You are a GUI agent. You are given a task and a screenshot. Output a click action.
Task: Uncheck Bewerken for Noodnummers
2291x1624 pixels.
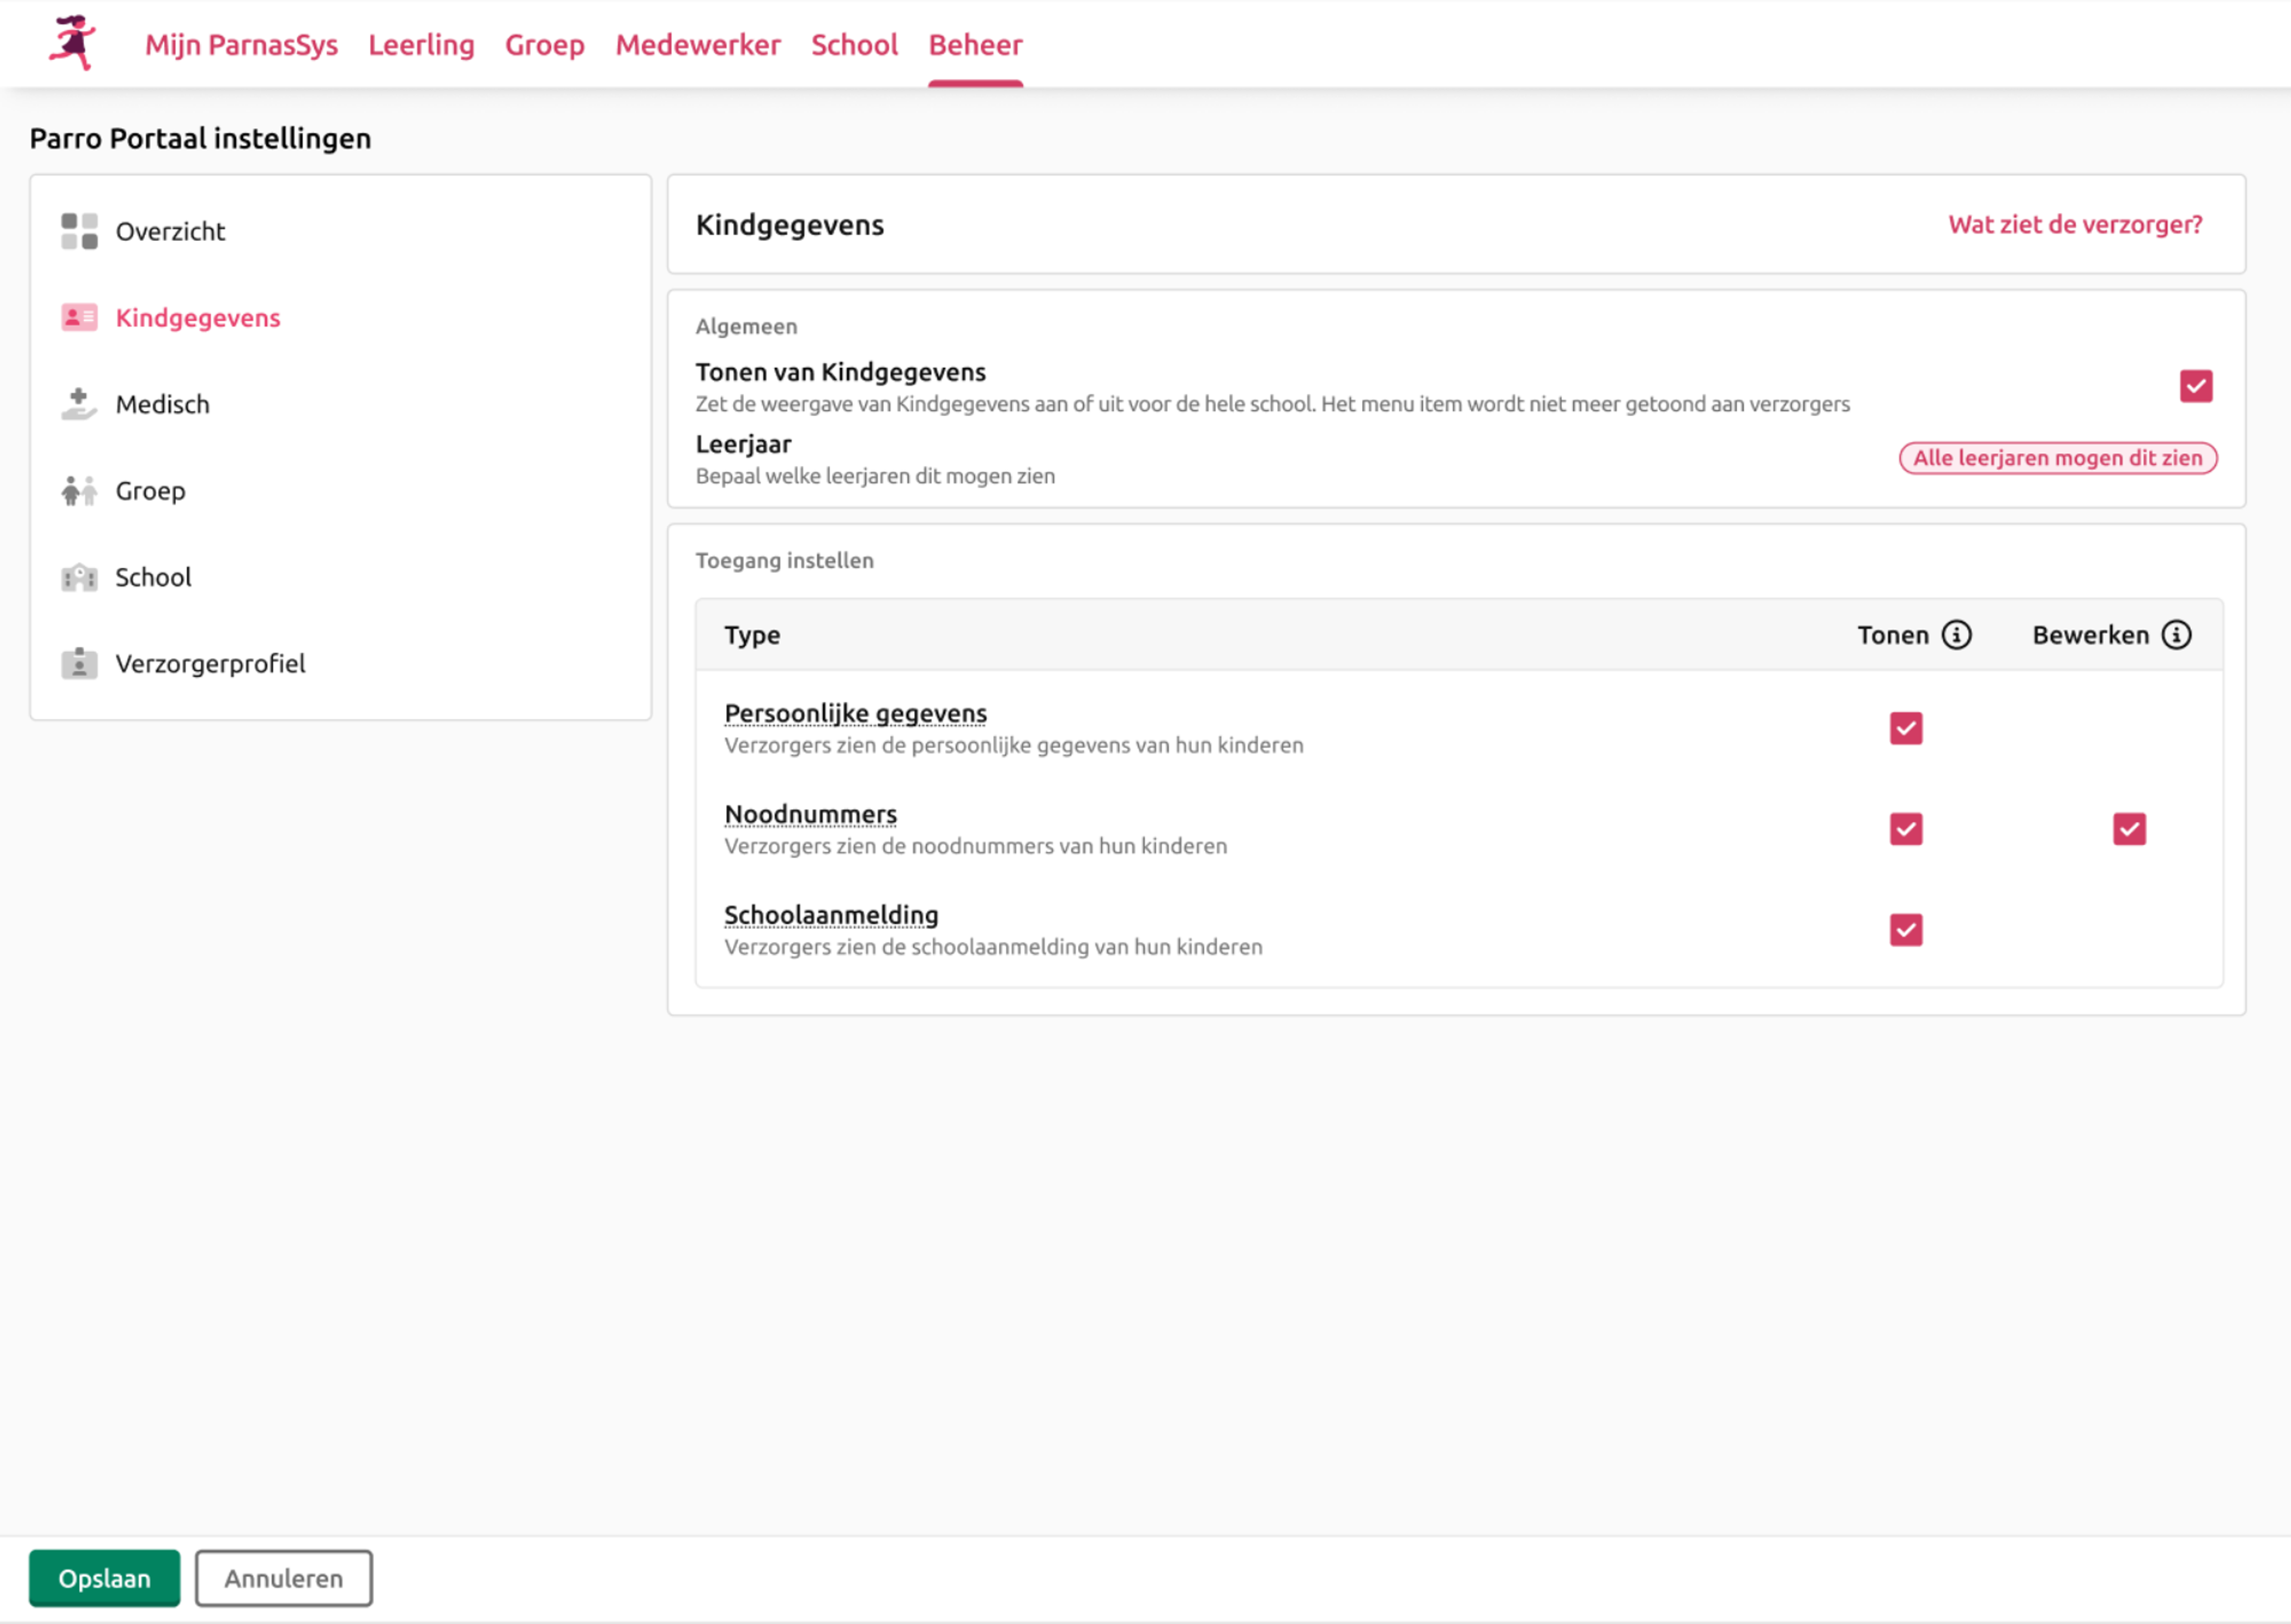point(2129,829)
